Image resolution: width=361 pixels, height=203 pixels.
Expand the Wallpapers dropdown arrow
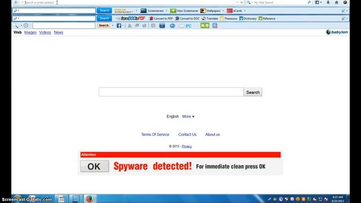[x=223, y=11]
